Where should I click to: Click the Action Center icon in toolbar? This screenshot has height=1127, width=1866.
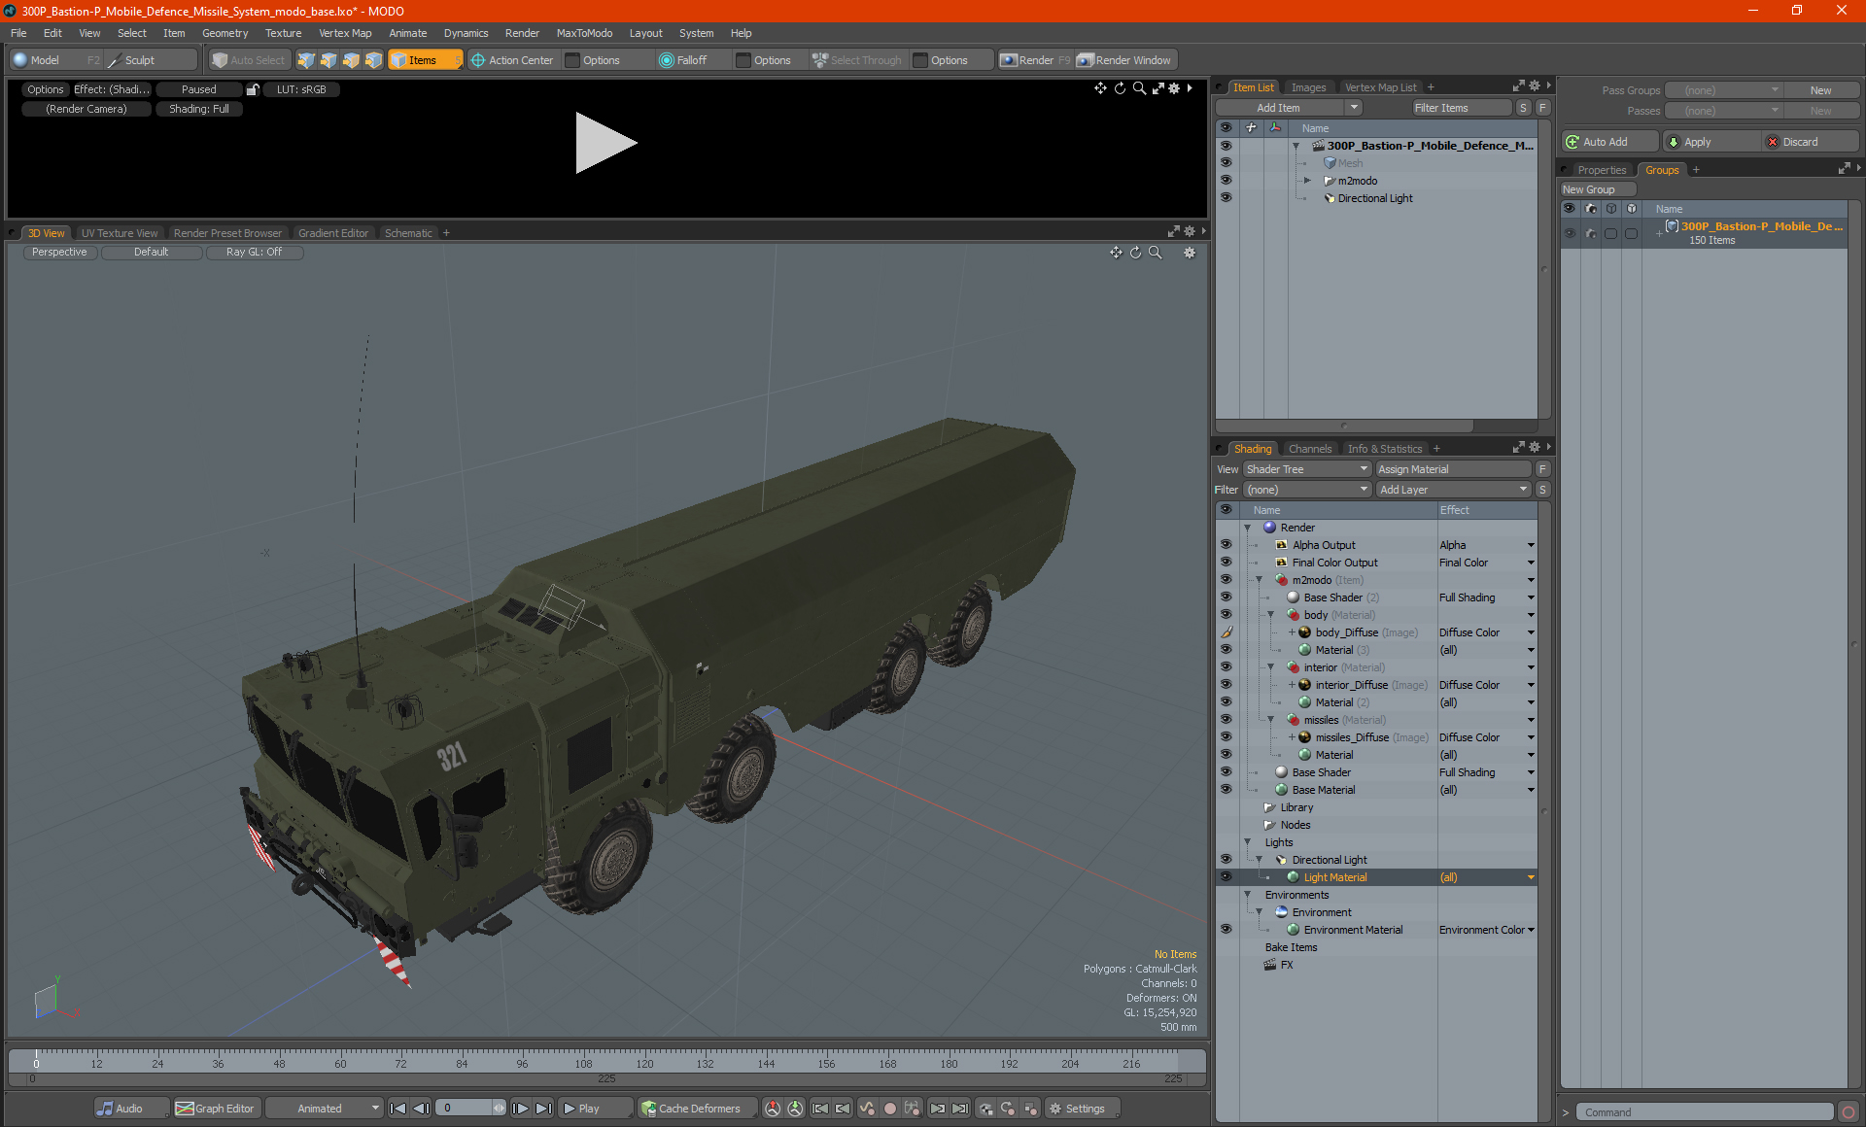click(x=478, y=60)
